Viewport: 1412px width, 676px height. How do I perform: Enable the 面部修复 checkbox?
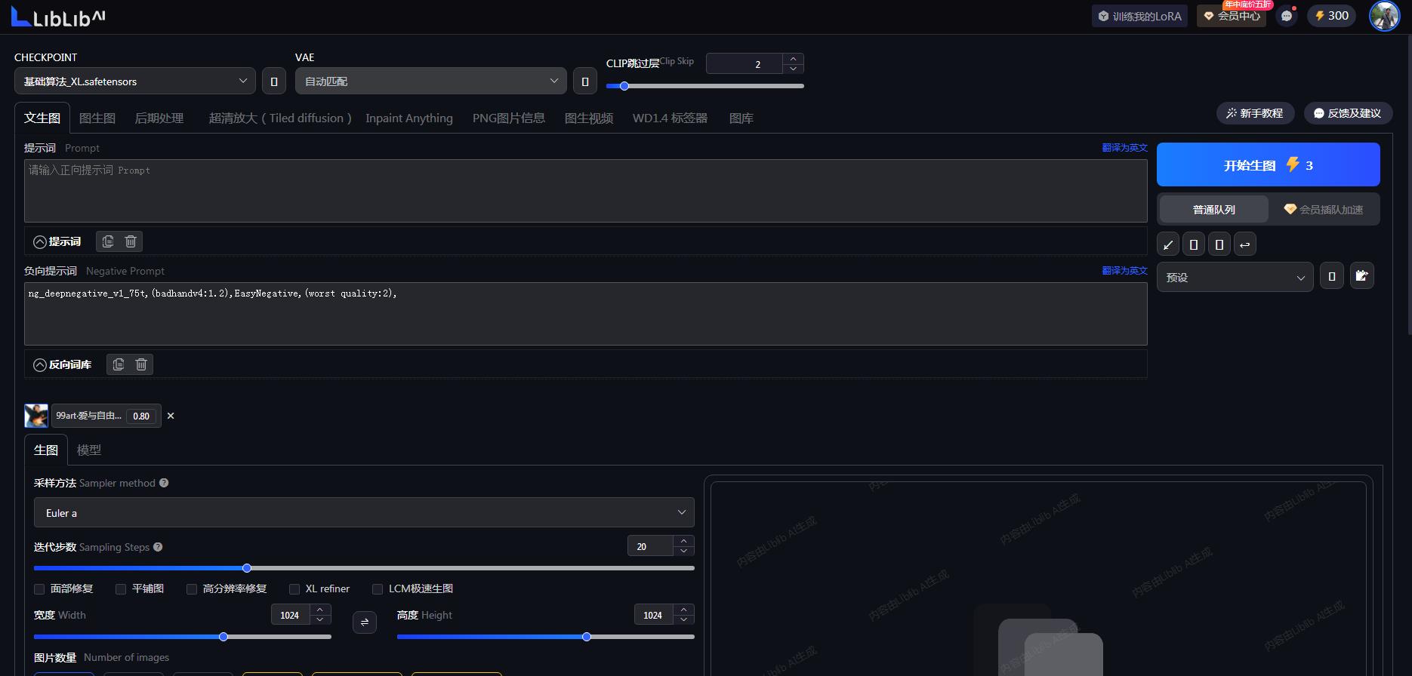pos(39,588)
